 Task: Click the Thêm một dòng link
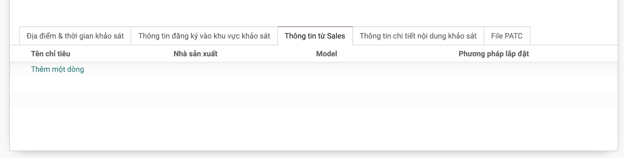pyautogui.click(x=57, y=69)
